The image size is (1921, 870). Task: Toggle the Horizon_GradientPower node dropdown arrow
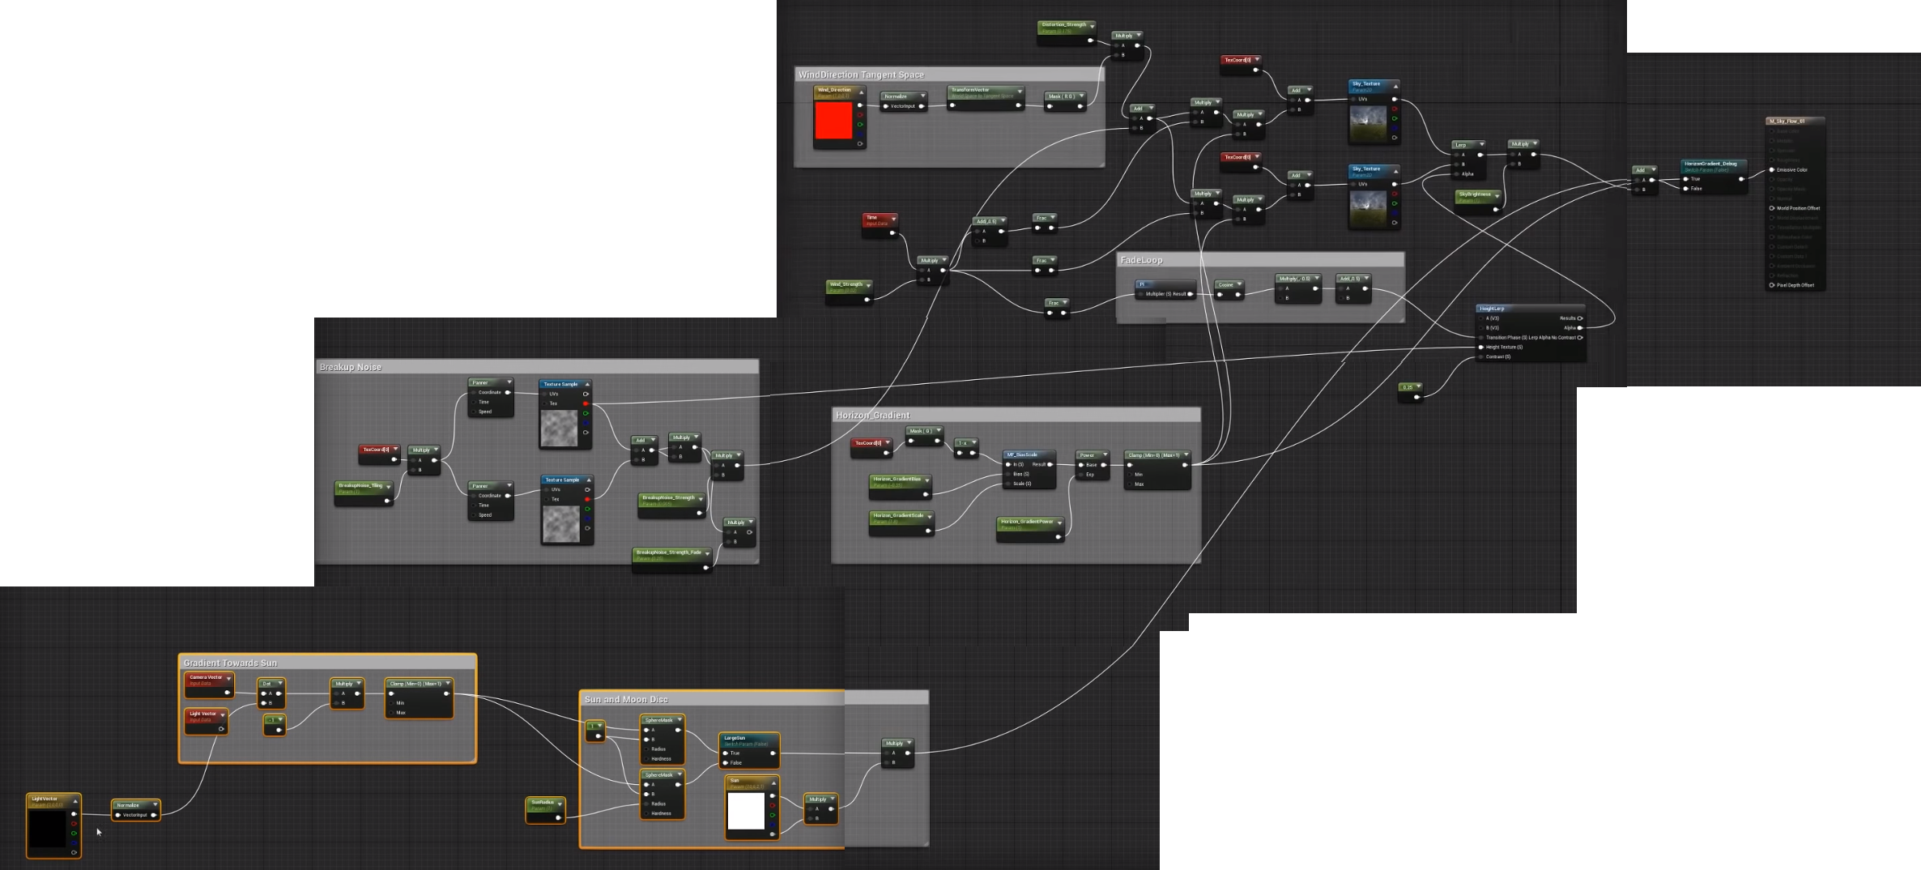1059,522
